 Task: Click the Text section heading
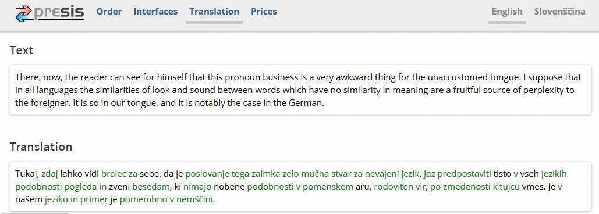22,51
